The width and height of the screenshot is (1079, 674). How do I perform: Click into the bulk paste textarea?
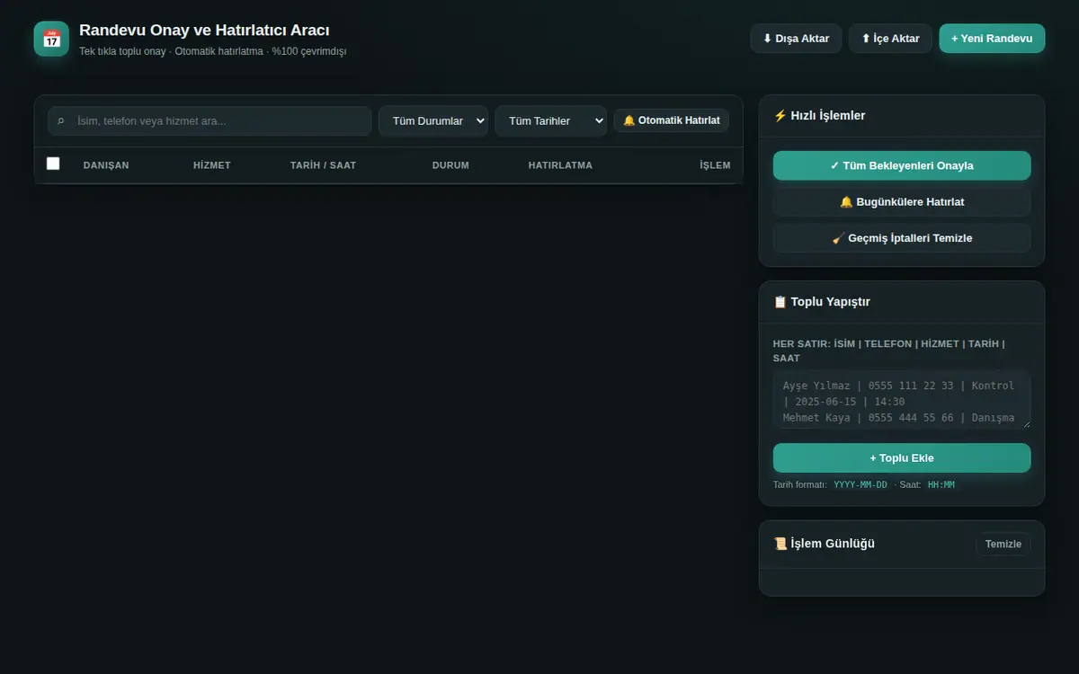(902, 400)
